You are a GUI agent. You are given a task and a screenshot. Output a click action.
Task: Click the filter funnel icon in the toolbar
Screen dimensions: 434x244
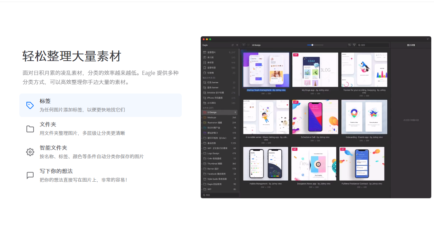(x=354, y=45)
